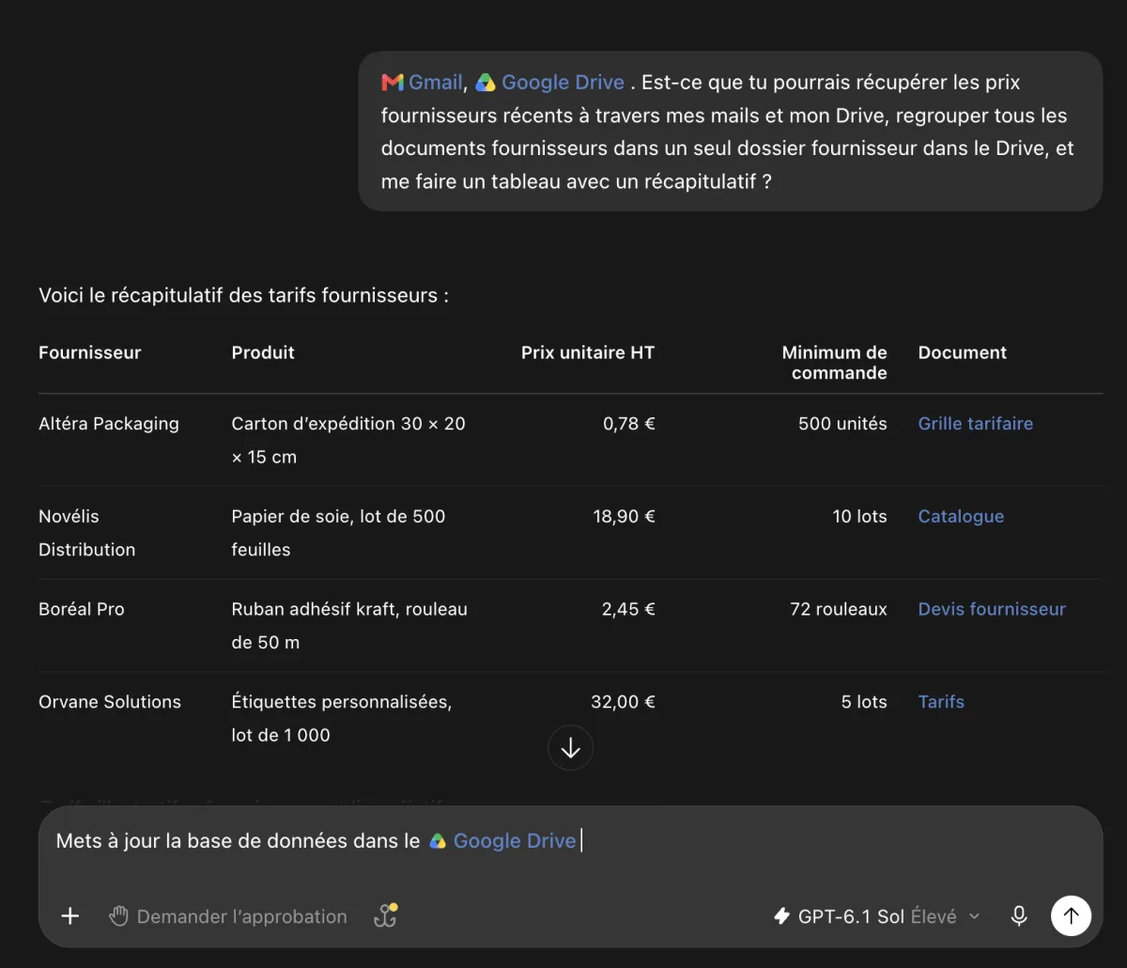Click the 10 lots cell

(x=859, y=517)
